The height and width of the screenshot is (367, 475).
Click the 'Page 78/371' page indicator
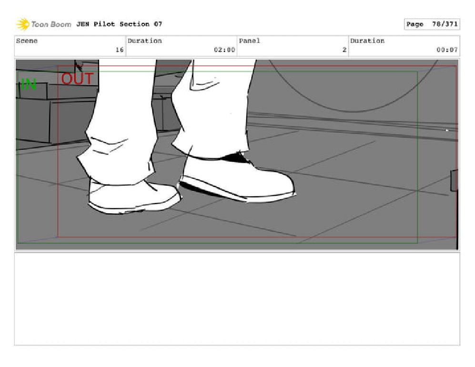(x=432, y=24)
